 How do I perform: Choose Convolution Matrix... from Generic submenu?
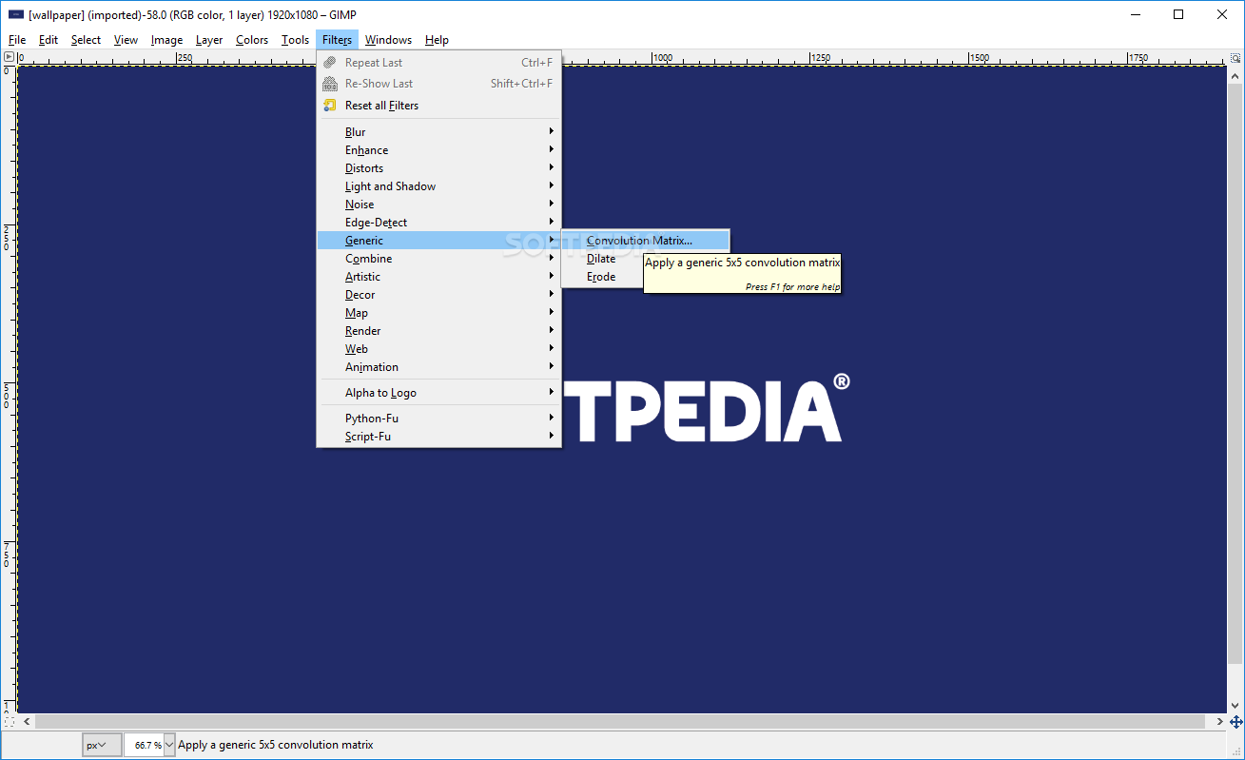[x=646, y=241]
